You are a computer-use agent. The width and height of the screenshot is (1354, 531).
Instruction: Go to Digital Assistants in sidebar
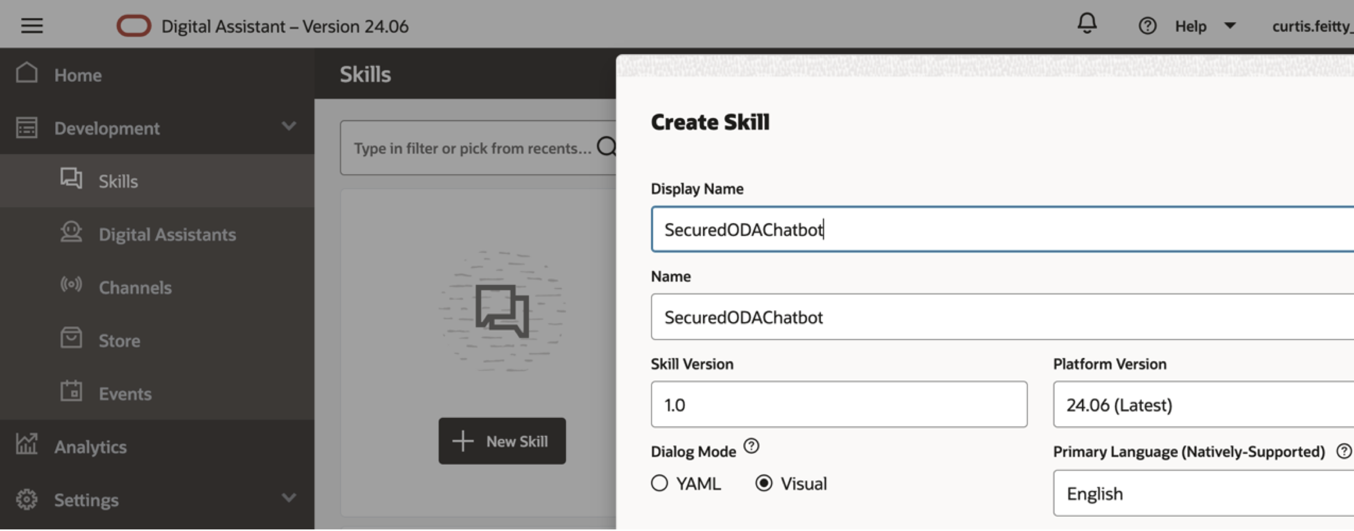pos(167,234)
